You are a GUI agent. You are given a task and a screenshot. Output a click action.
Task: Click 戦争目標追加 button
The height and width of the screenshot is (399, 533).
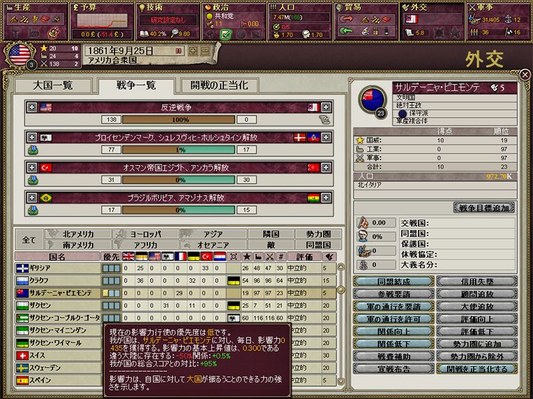point(484,207)
